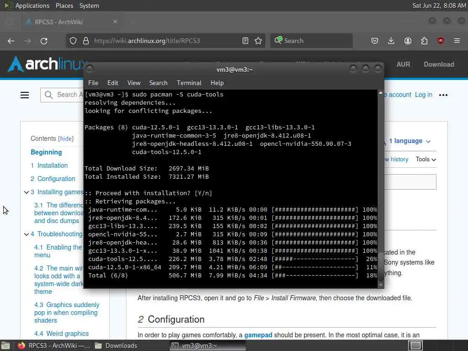Open the gamepad link in Configuration section

(x=258, y=335)
